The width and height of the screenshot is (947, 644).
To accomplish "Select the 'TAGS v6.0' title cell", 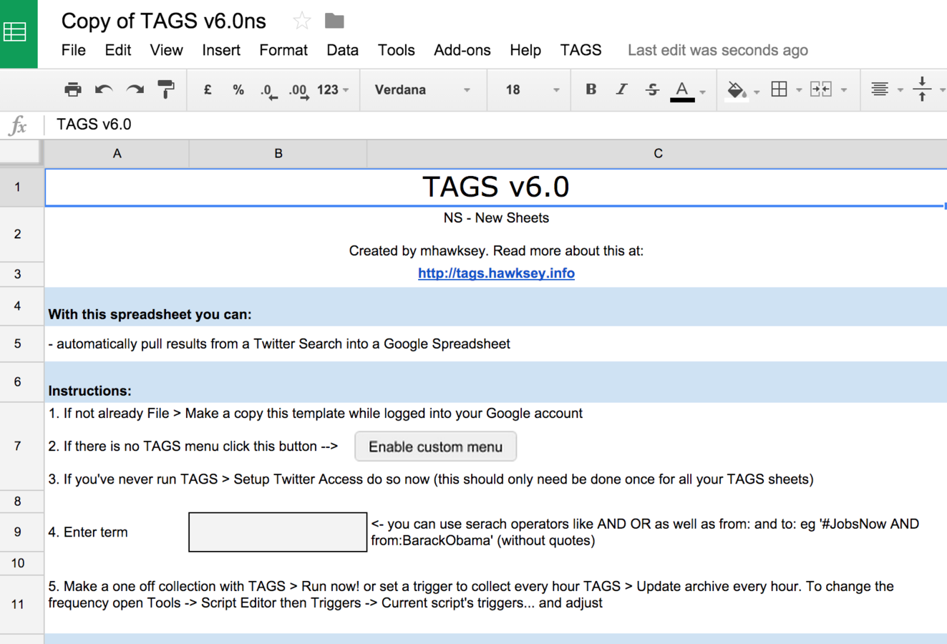I will point(496,187).
